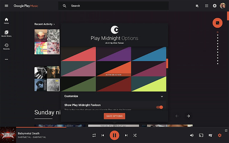This screenshot has width=229, height=143.
Task: Click the Babymetal Death song title
Action: coord(29,133)
